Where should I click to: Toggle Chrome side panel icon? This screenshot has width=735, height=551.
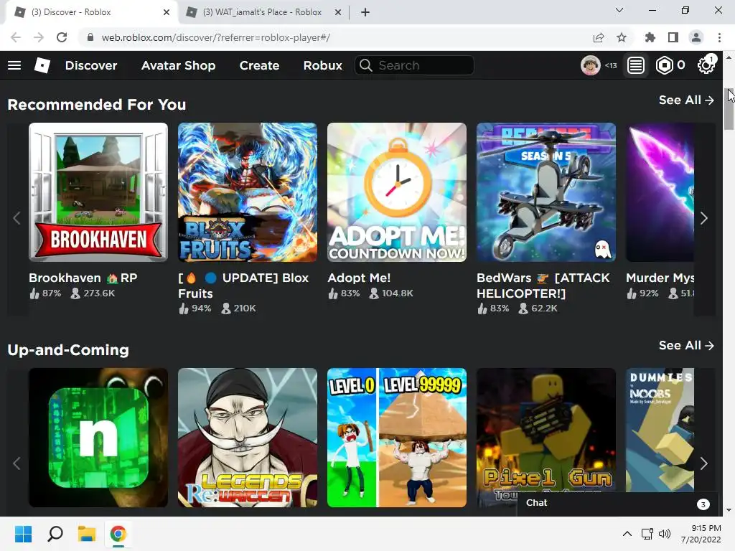[673, 37]
